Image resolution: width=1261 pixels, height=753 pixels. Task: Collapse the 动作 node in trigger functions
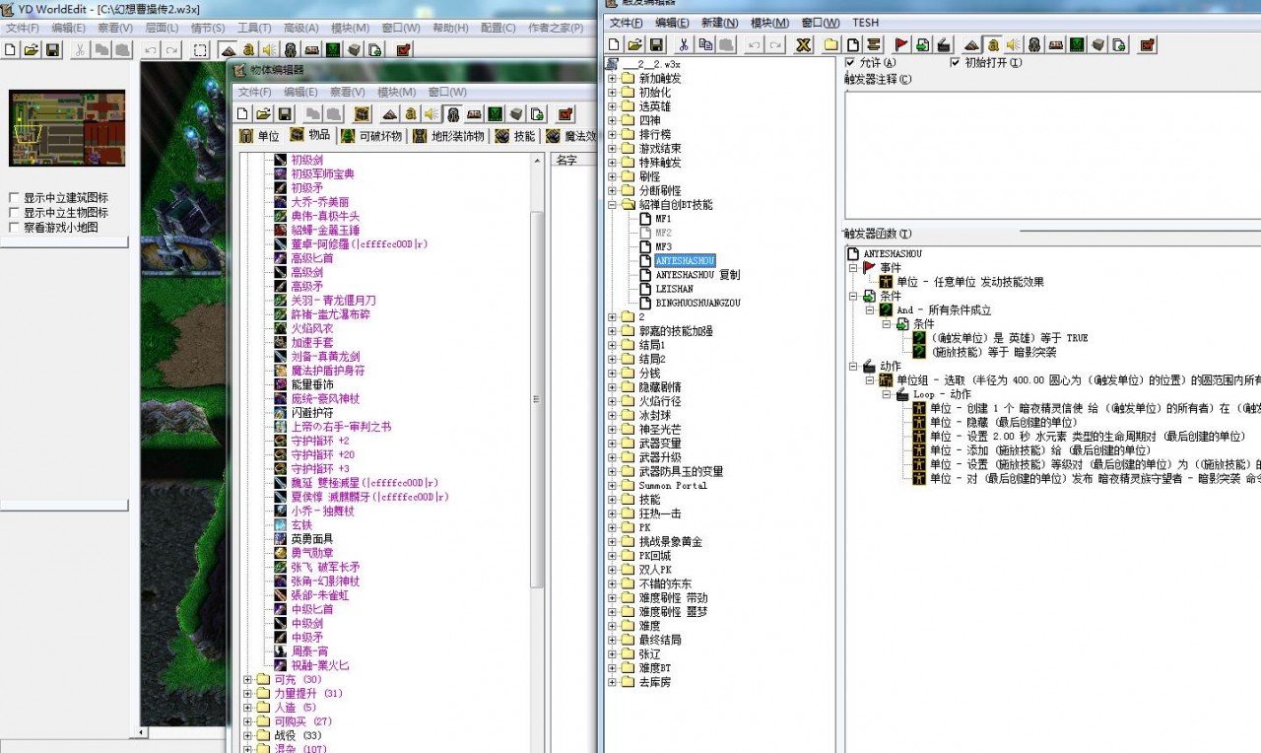854,366
